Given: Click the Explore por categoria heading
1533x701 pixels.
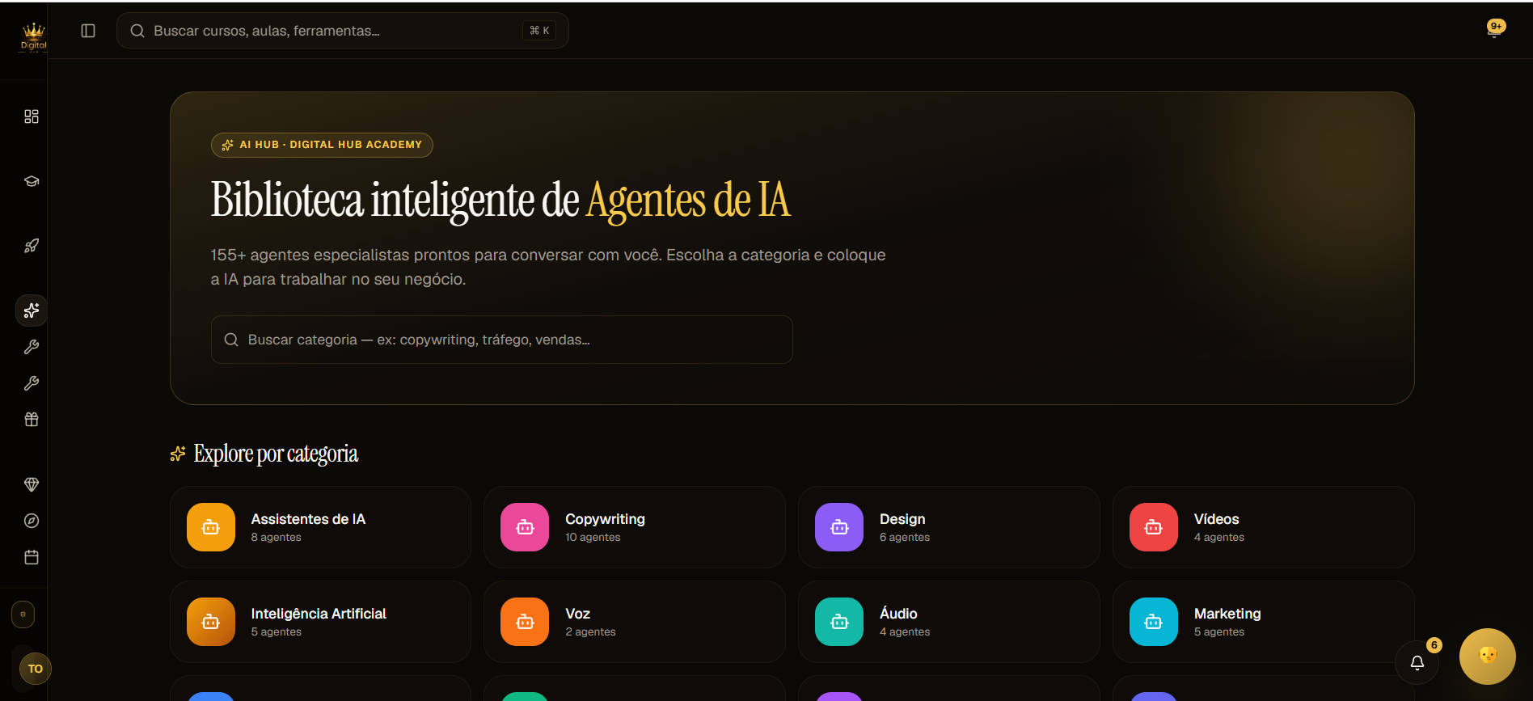Looking at the screenshot, I should 276,454.
